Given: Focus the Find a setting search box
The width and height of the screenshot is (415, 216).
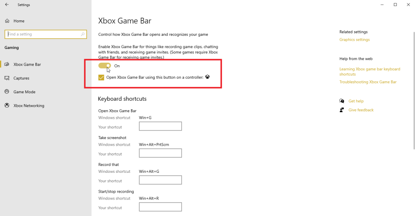Looking at the screenshot, I should pos(46,34).
